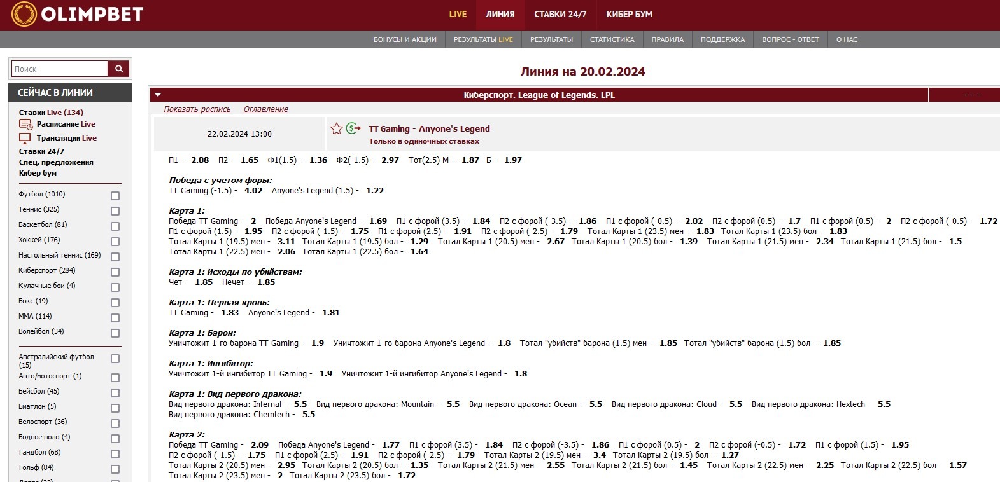This screenshot has height=482, width=1000.
Task: Select Карта 2 Победа TT Gaming 2.09
Action: [x=260, y=445]
